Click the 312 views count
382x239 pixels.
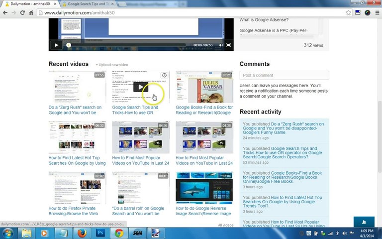(313, 45)
